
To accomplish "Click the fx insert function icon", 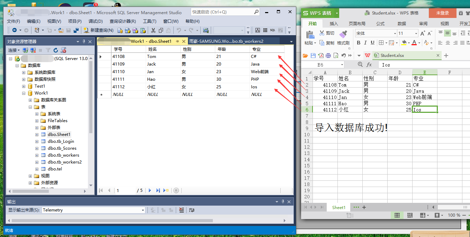I will point(369,65).
